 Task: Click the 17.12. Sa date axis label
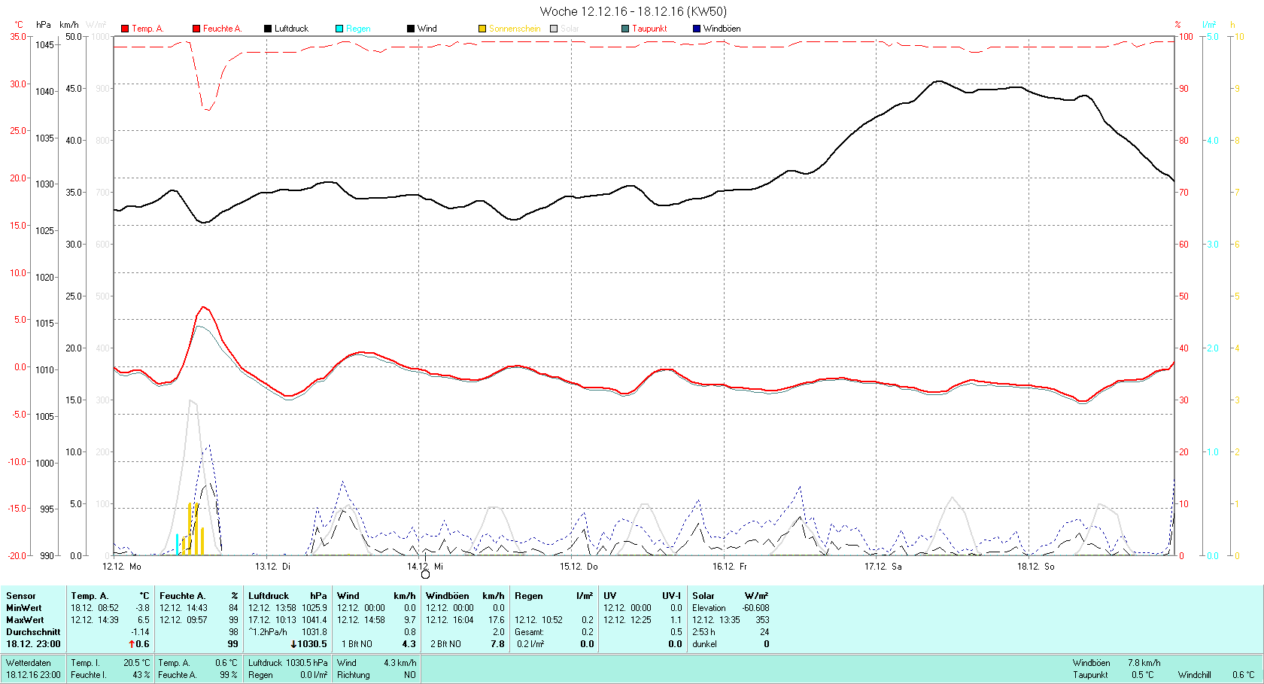883,567
